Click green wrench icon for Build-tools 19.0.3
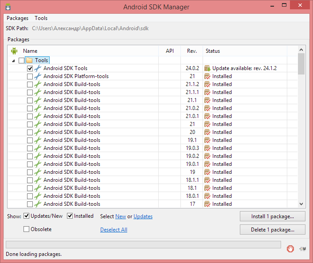 38,148
